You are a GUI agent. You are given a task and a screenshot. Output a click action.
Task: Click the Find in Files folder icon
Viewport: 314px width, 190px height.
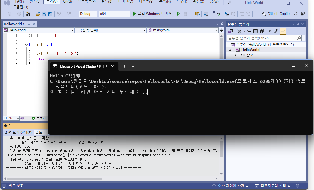pos(197,14)
